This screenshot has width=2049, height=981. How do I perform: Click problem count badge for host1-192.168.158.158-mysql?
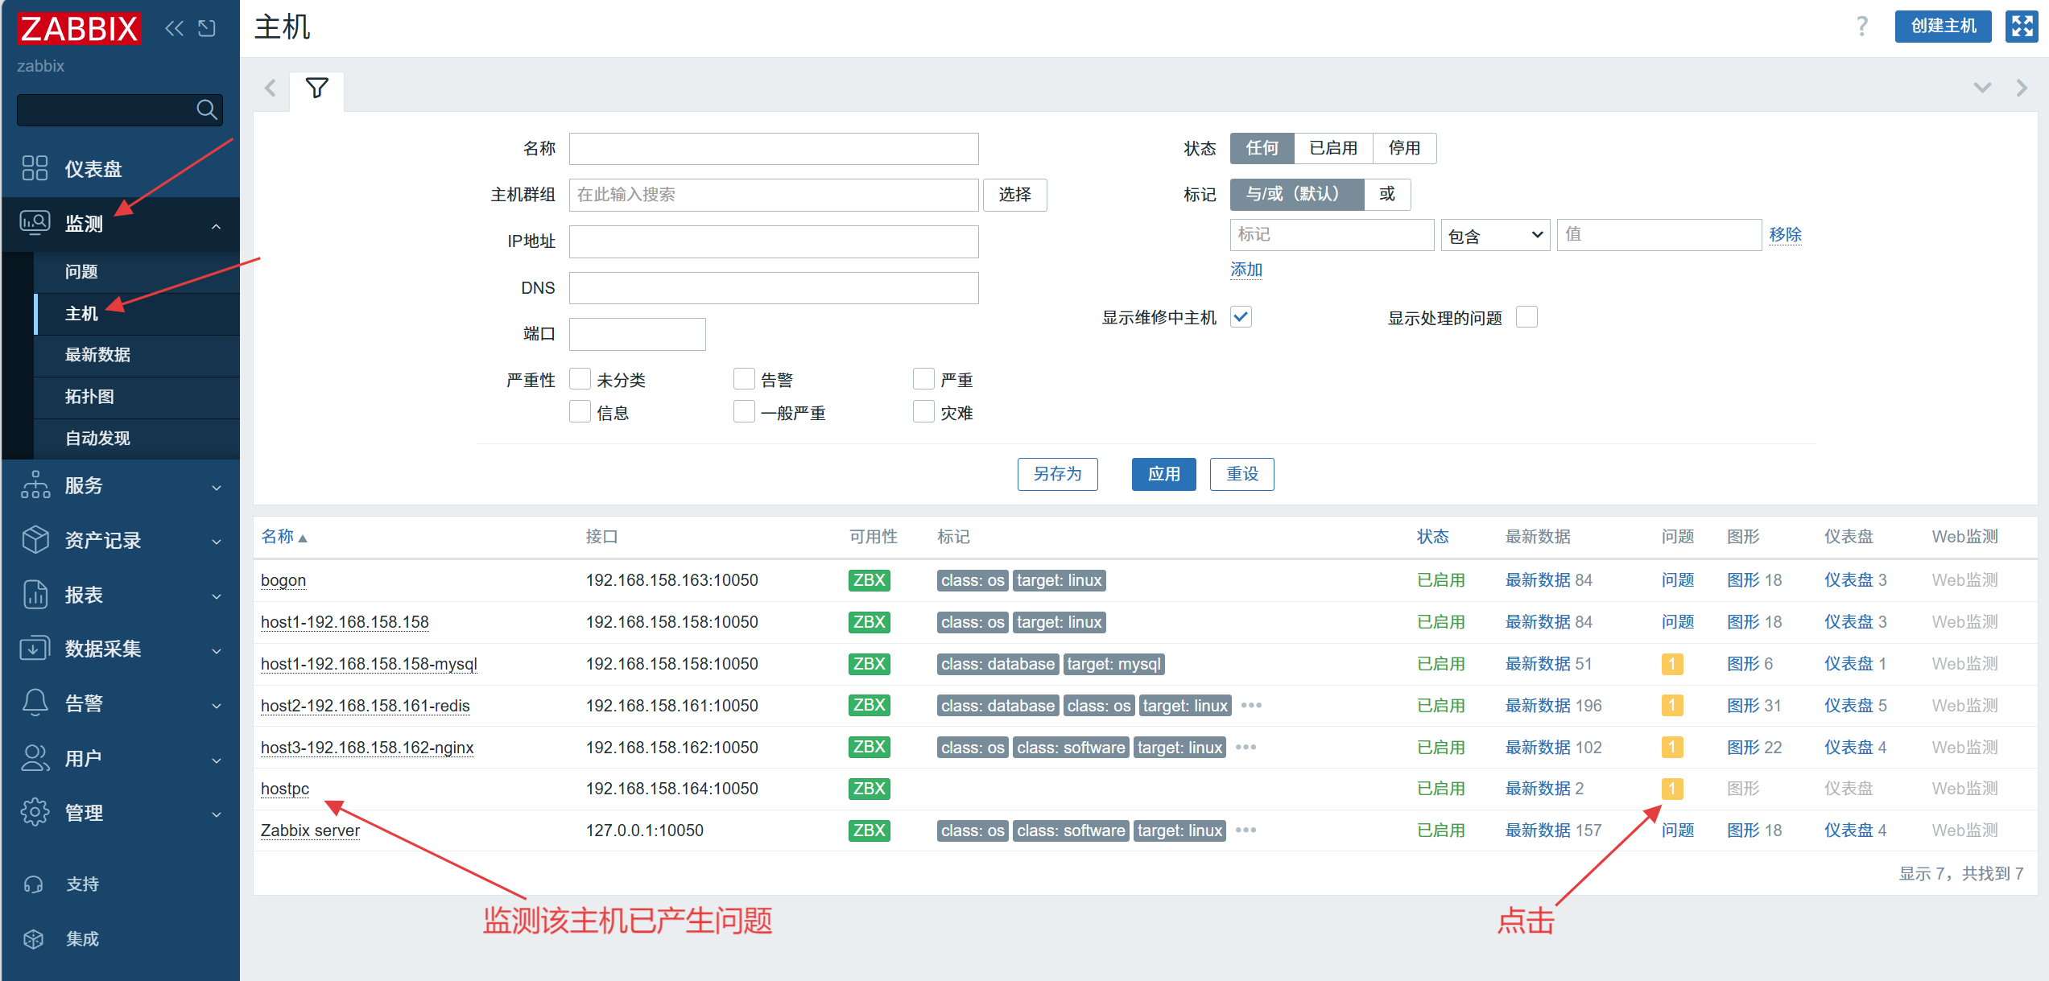click(x=1671, y=664)
